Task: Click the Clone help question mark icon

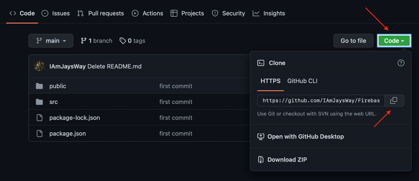Action: pos(401,63)
